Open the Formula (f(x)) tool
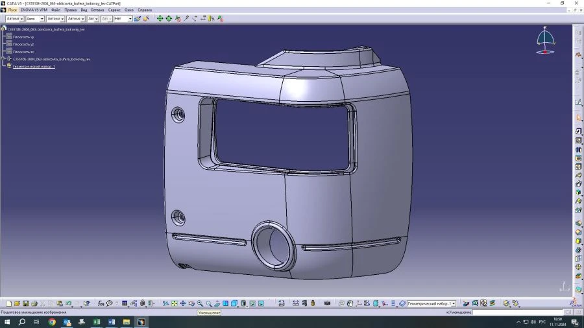 click(x=101, y=303)
